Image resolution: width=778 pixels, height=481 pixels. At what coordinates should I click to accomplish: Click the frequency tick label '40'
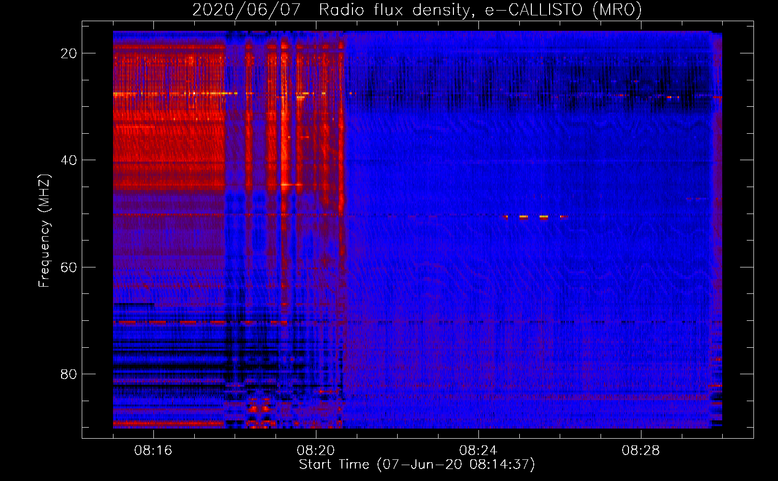pyautogui.click(x=69, y=160)
